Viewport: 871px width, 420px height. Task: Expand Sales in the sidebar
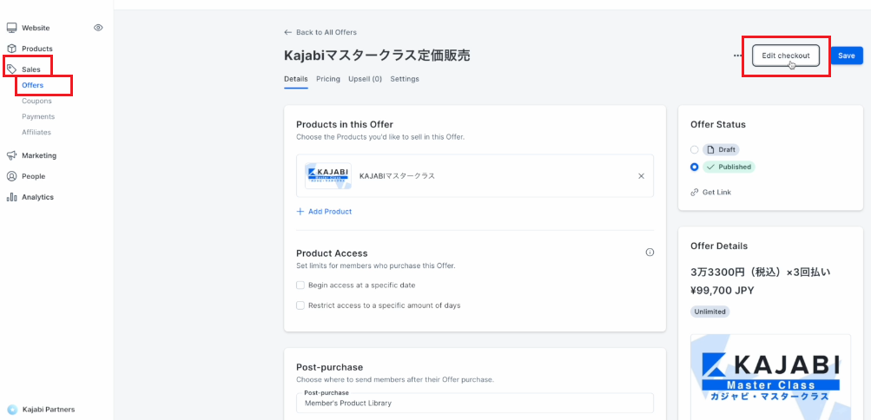coord(31,69)
